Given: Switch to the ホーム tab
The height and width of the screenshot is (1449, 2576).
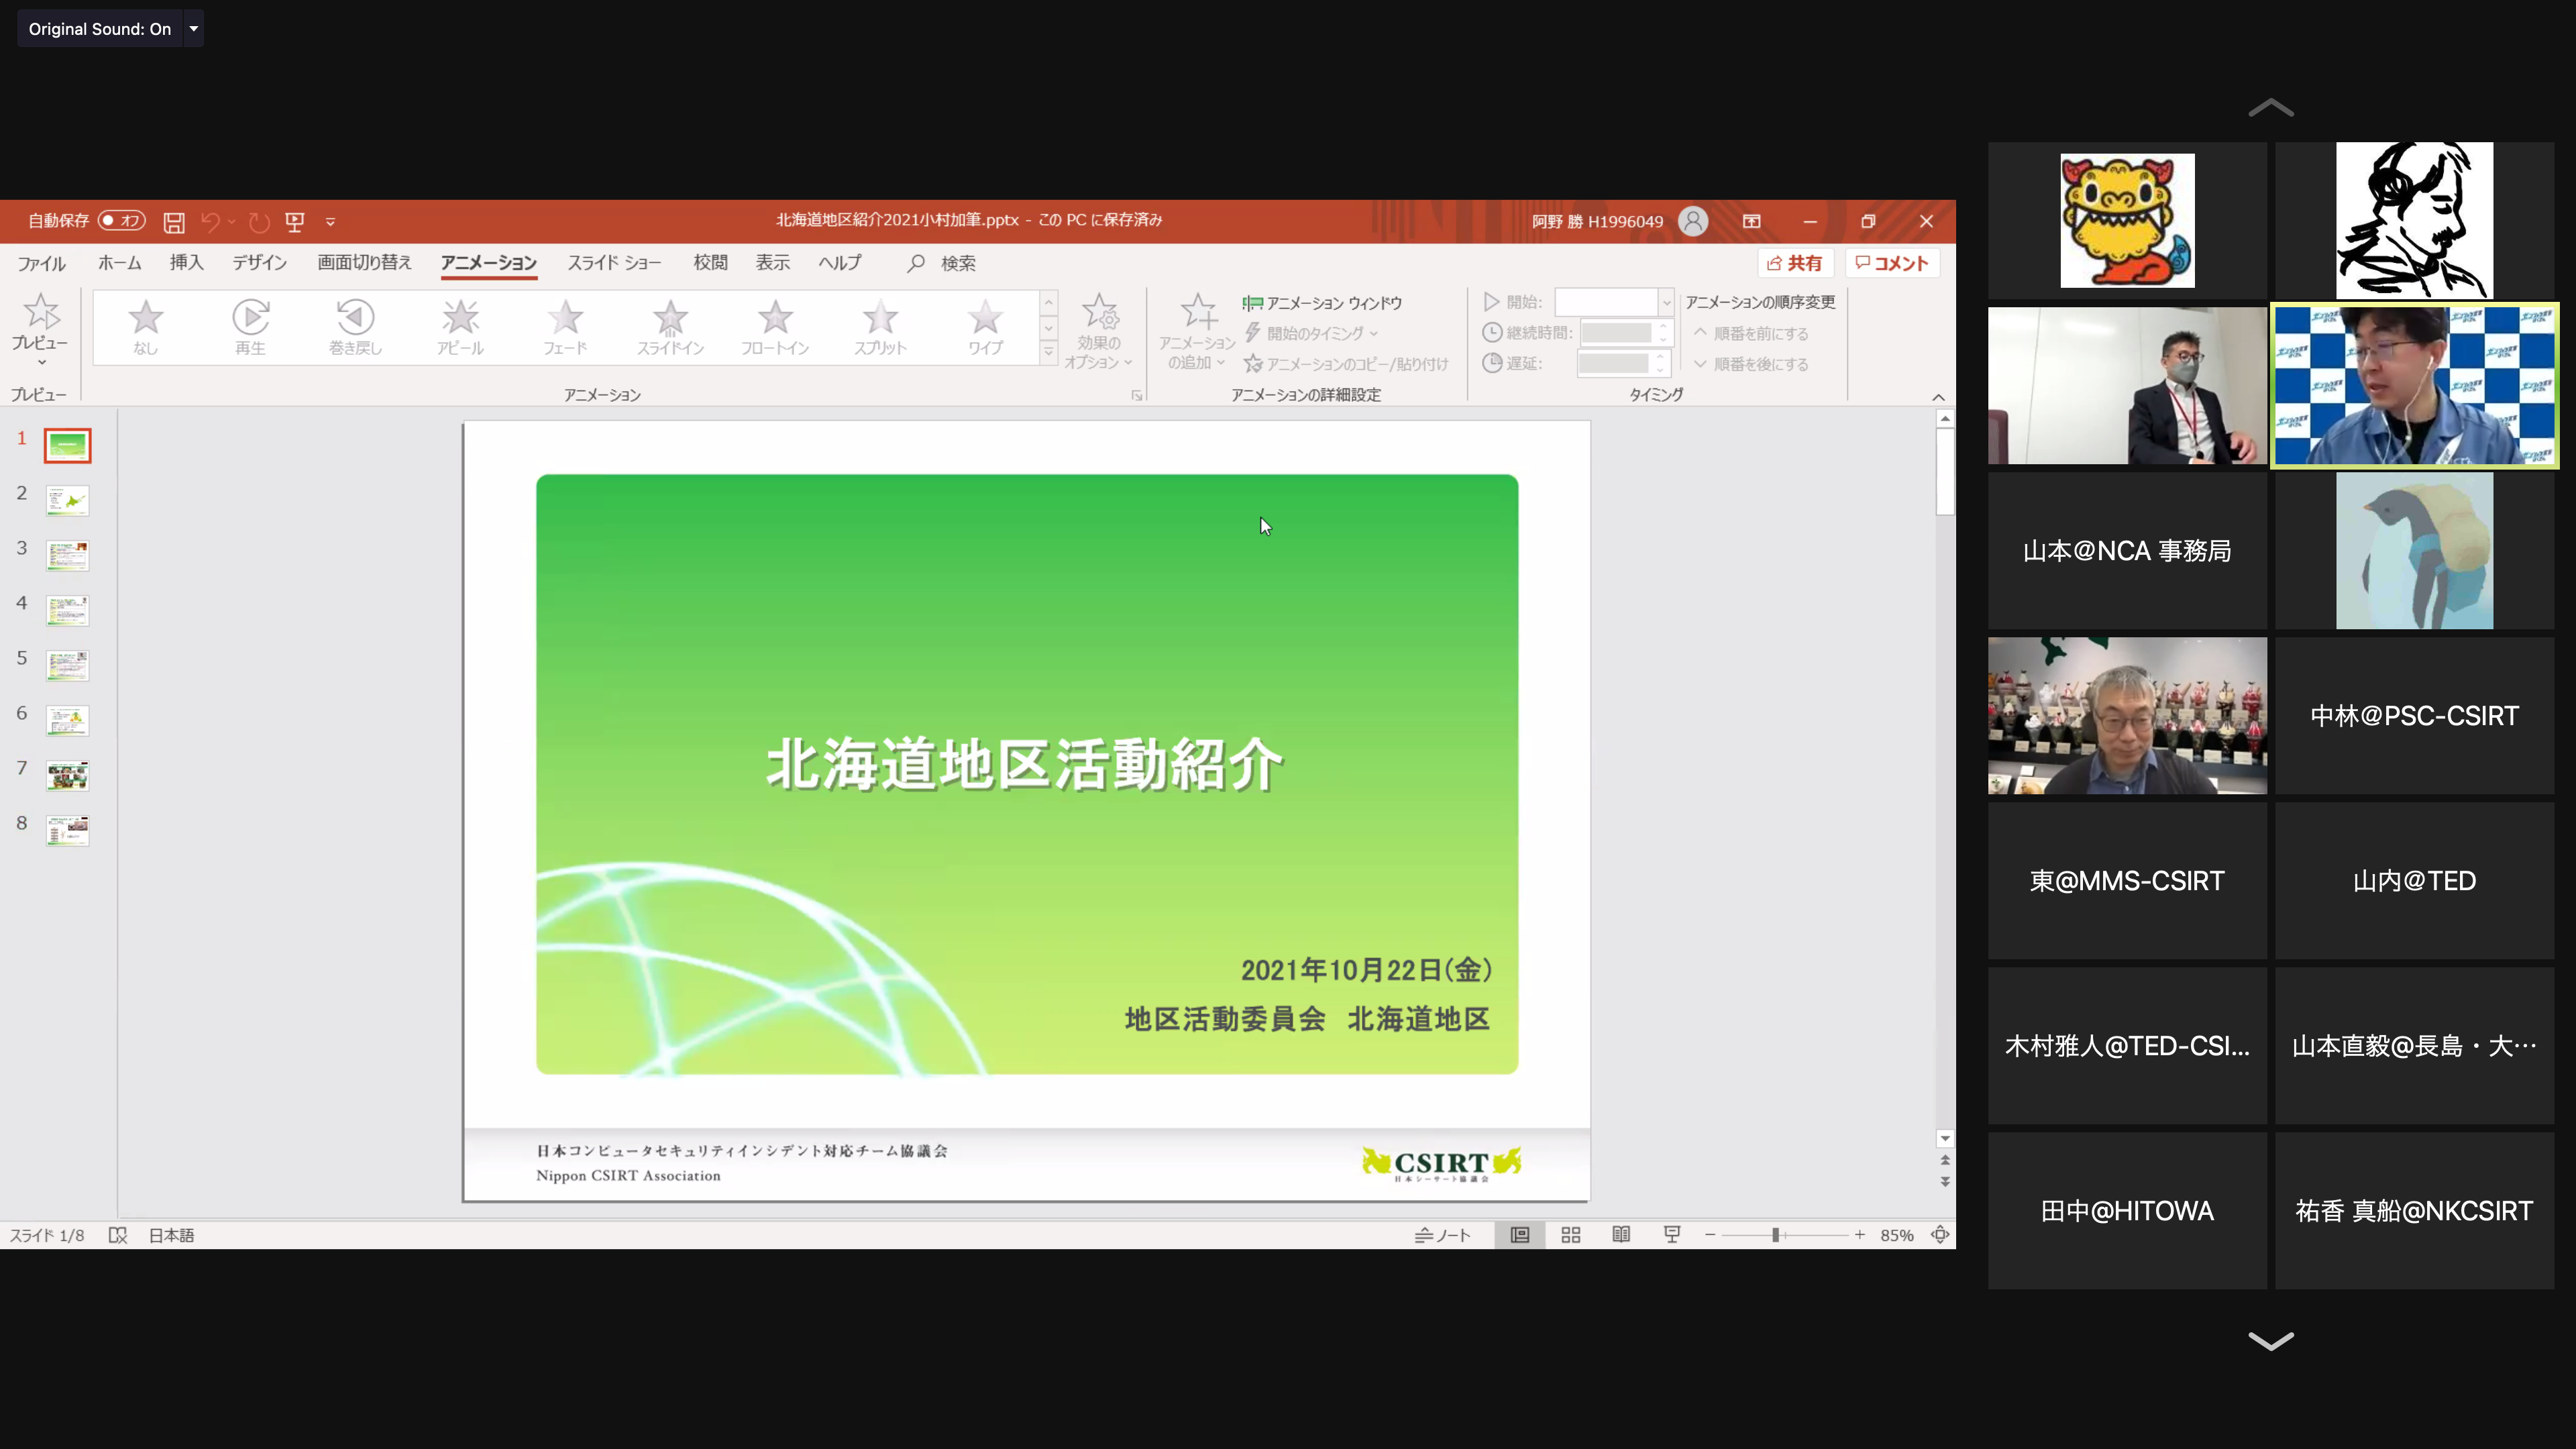Looking at the screenshot, I should pyautogui.click(x=119, y=263).
